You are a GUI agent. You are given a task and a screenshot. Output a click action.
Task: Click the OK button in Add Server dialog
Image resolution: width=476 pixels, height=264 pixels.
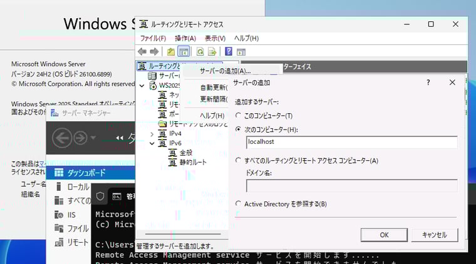[384, 235]
